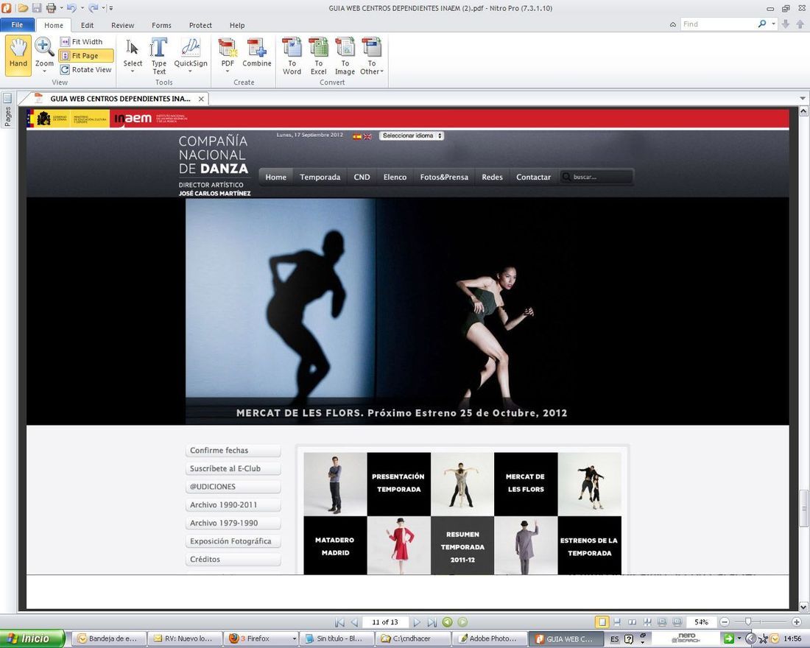The image size is (810, 648).
Task: Click the Fotos&Prensa link in page menu
Action: pos(444,177)
